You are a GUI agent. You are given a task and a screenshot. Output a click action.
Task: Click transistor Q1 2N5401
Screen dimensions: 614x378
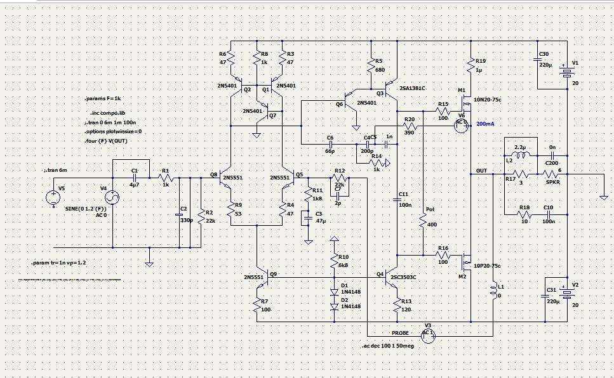coord(276,85)
